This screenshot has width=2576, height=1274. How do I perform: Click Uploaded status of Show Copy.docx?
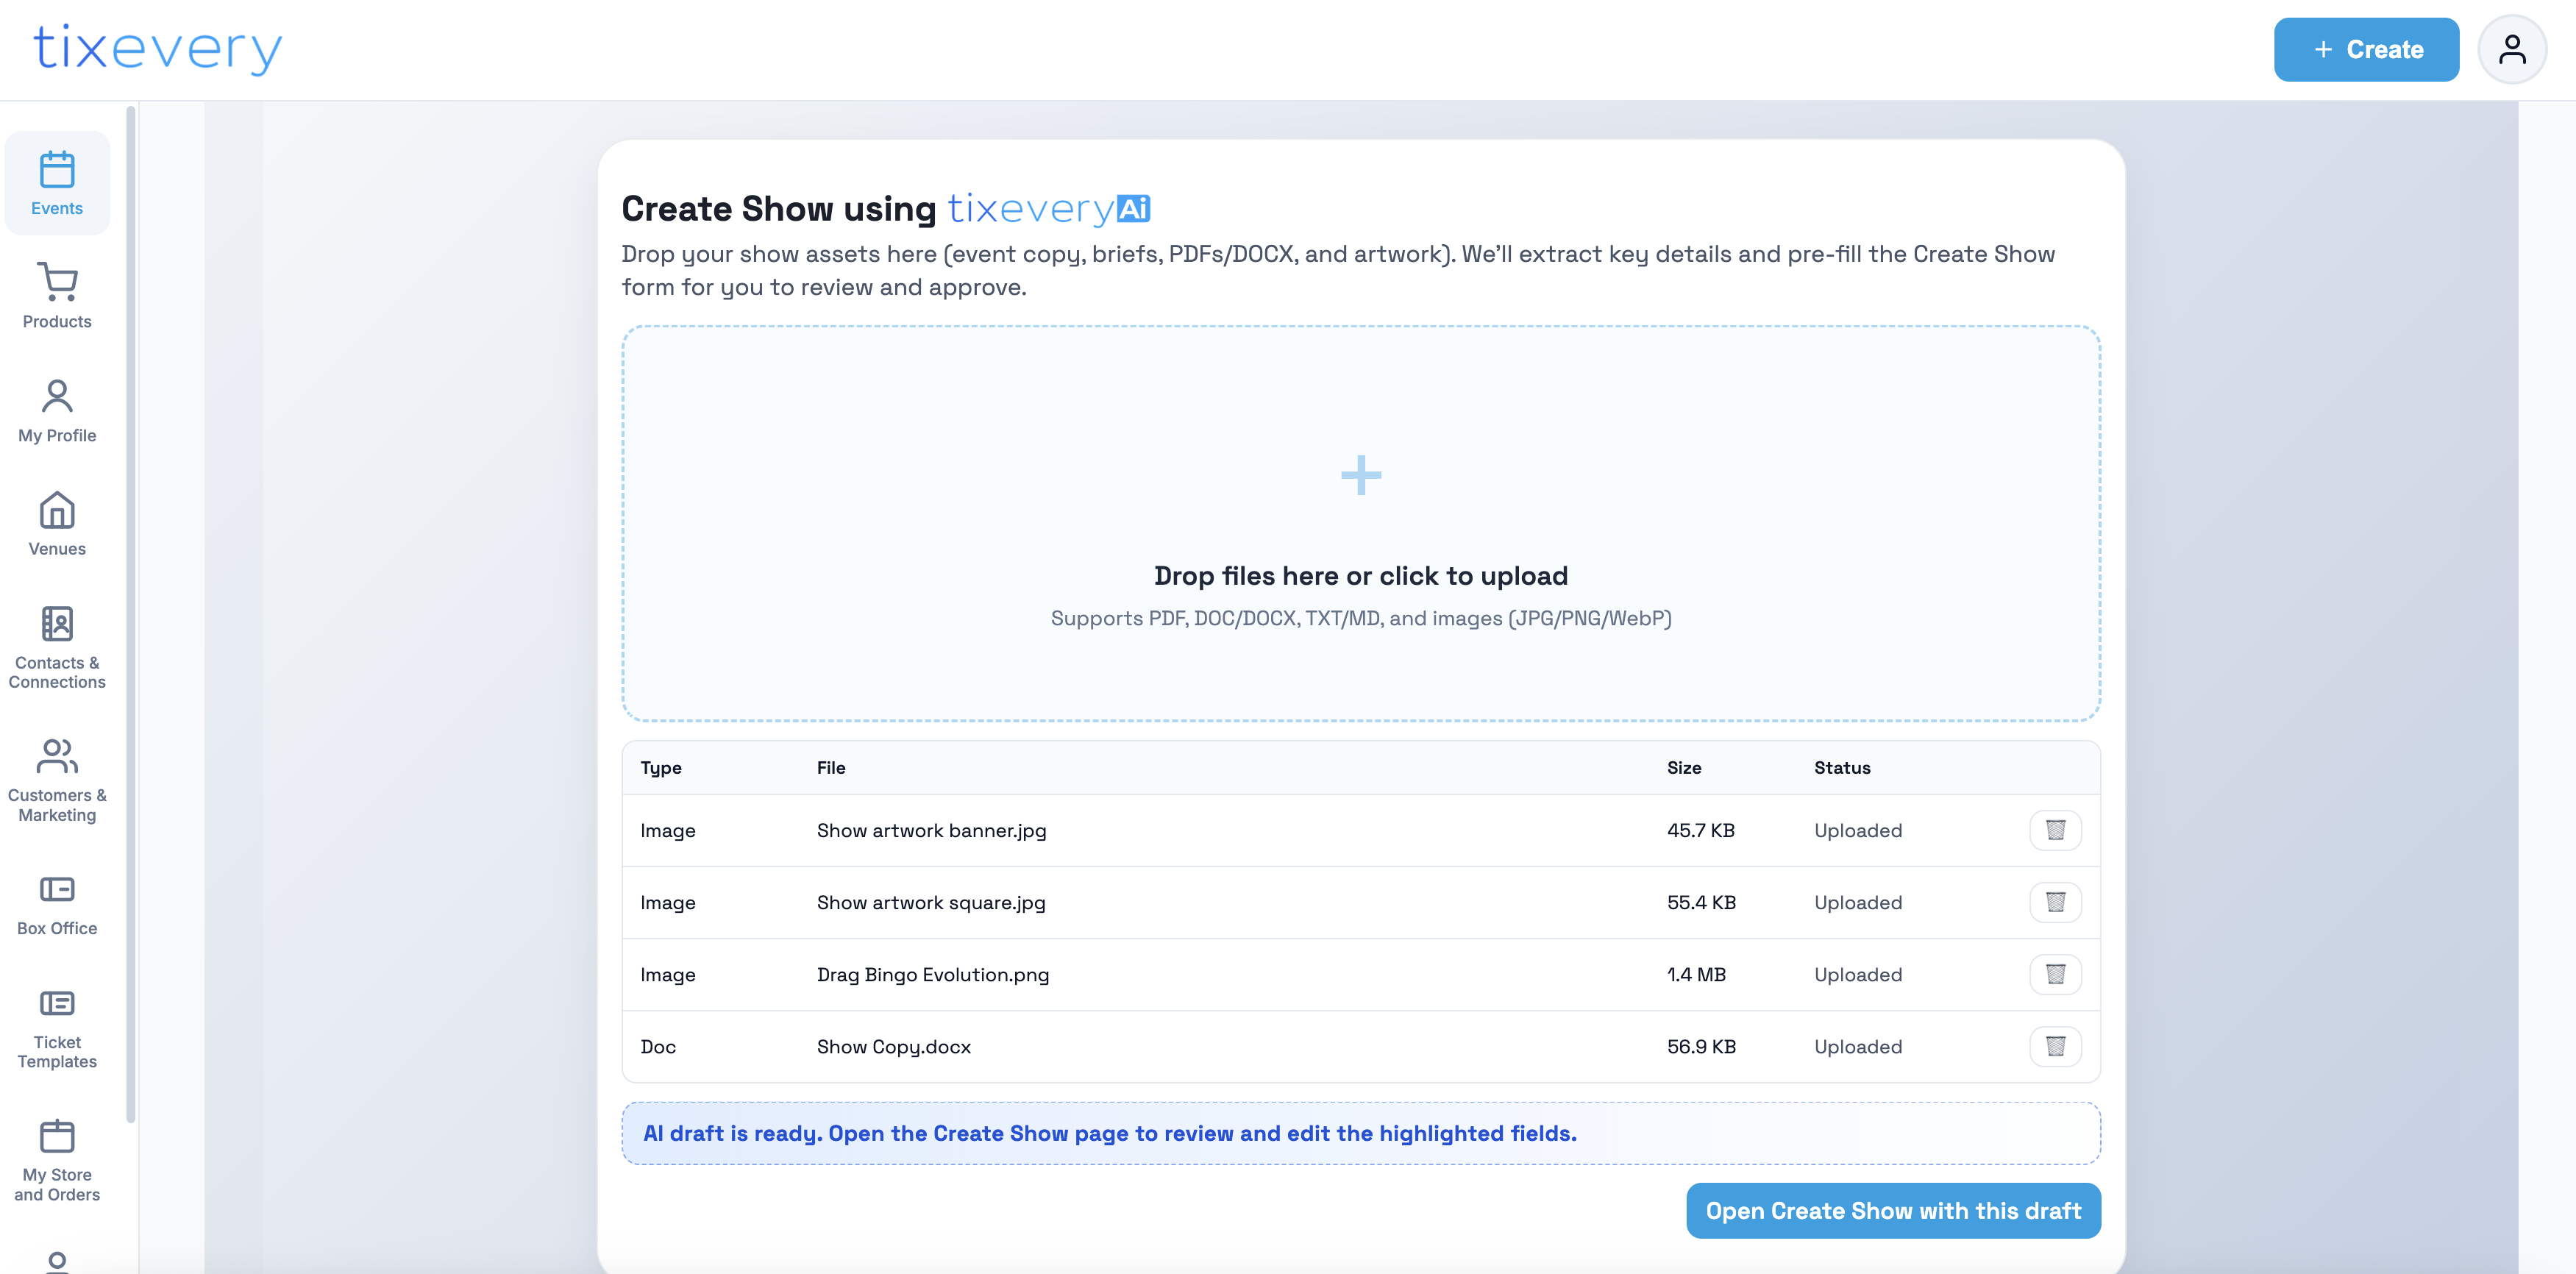1858,1046
